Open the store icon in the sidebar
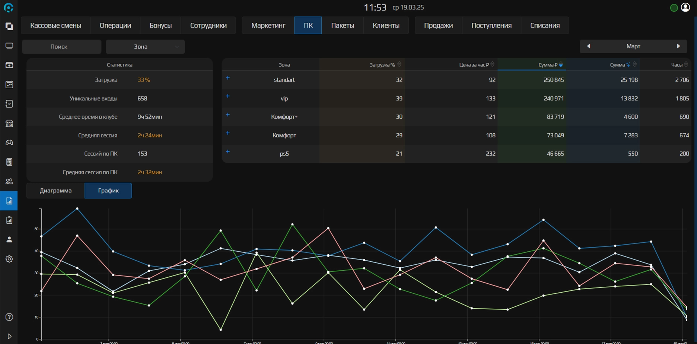Screen dimensions: 697x344 click(9, 123)
